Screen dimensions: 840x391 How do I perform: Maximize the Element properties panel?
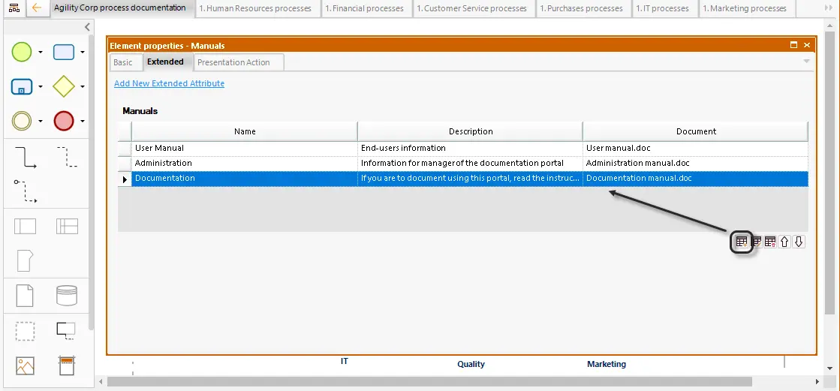(x=794, y=45)
